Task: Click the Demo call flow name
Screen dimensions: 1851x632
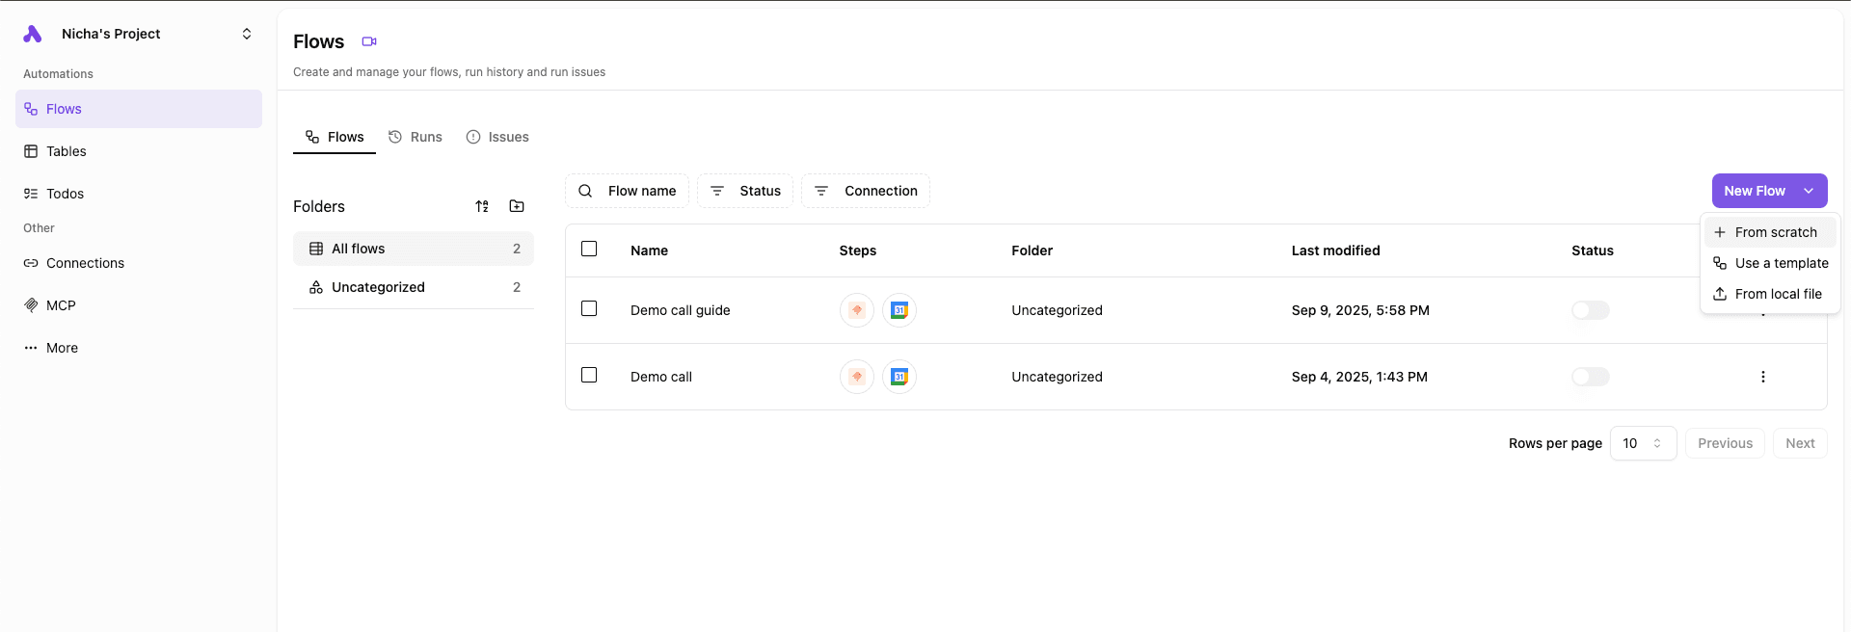Action: [x=661, y=377]
